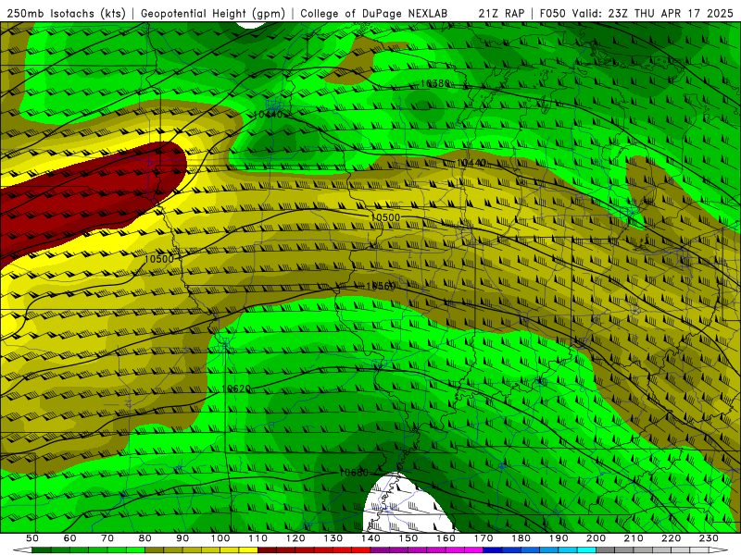
Task: Click the 10560 height contour label
Action: pos(381,286)
